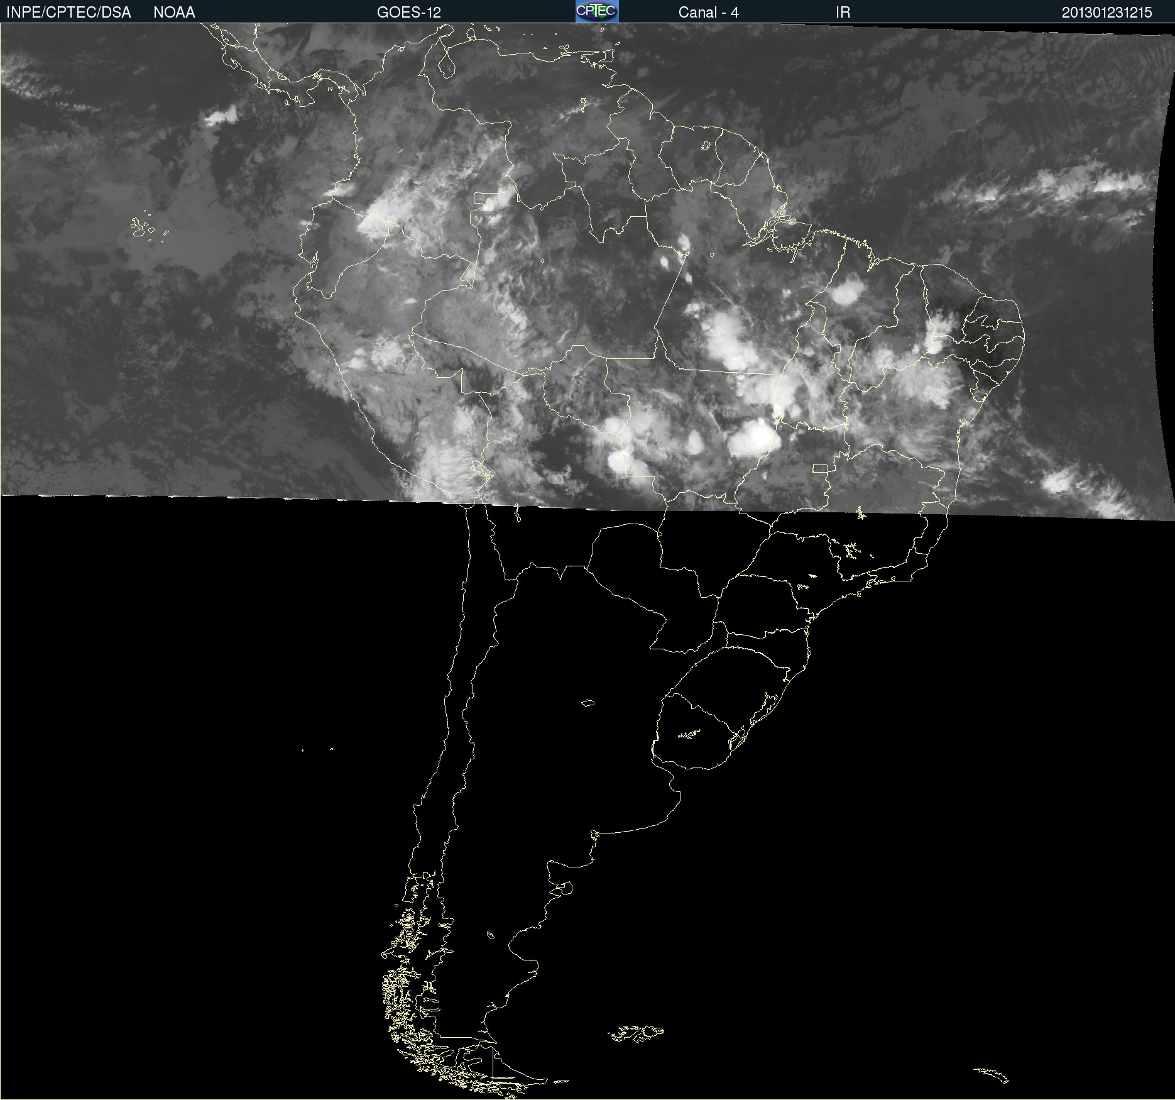
Task: Click the NOAA label in header
Action: (174, 13)
